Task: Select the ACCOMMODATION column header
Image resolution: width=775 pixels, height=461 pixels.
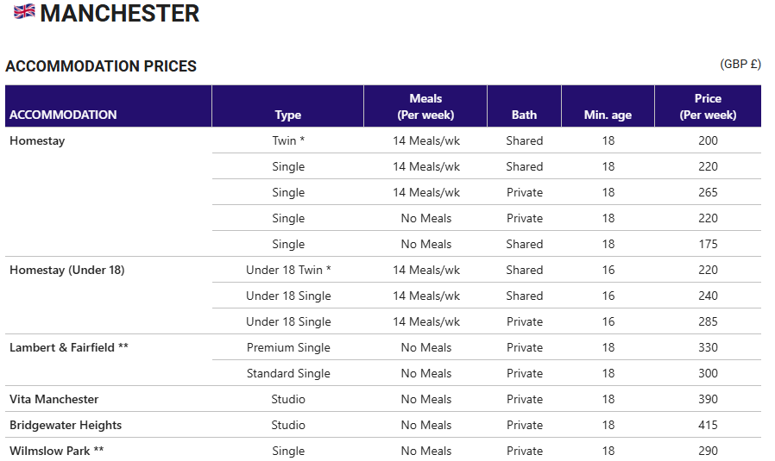Action: point(63,115)
